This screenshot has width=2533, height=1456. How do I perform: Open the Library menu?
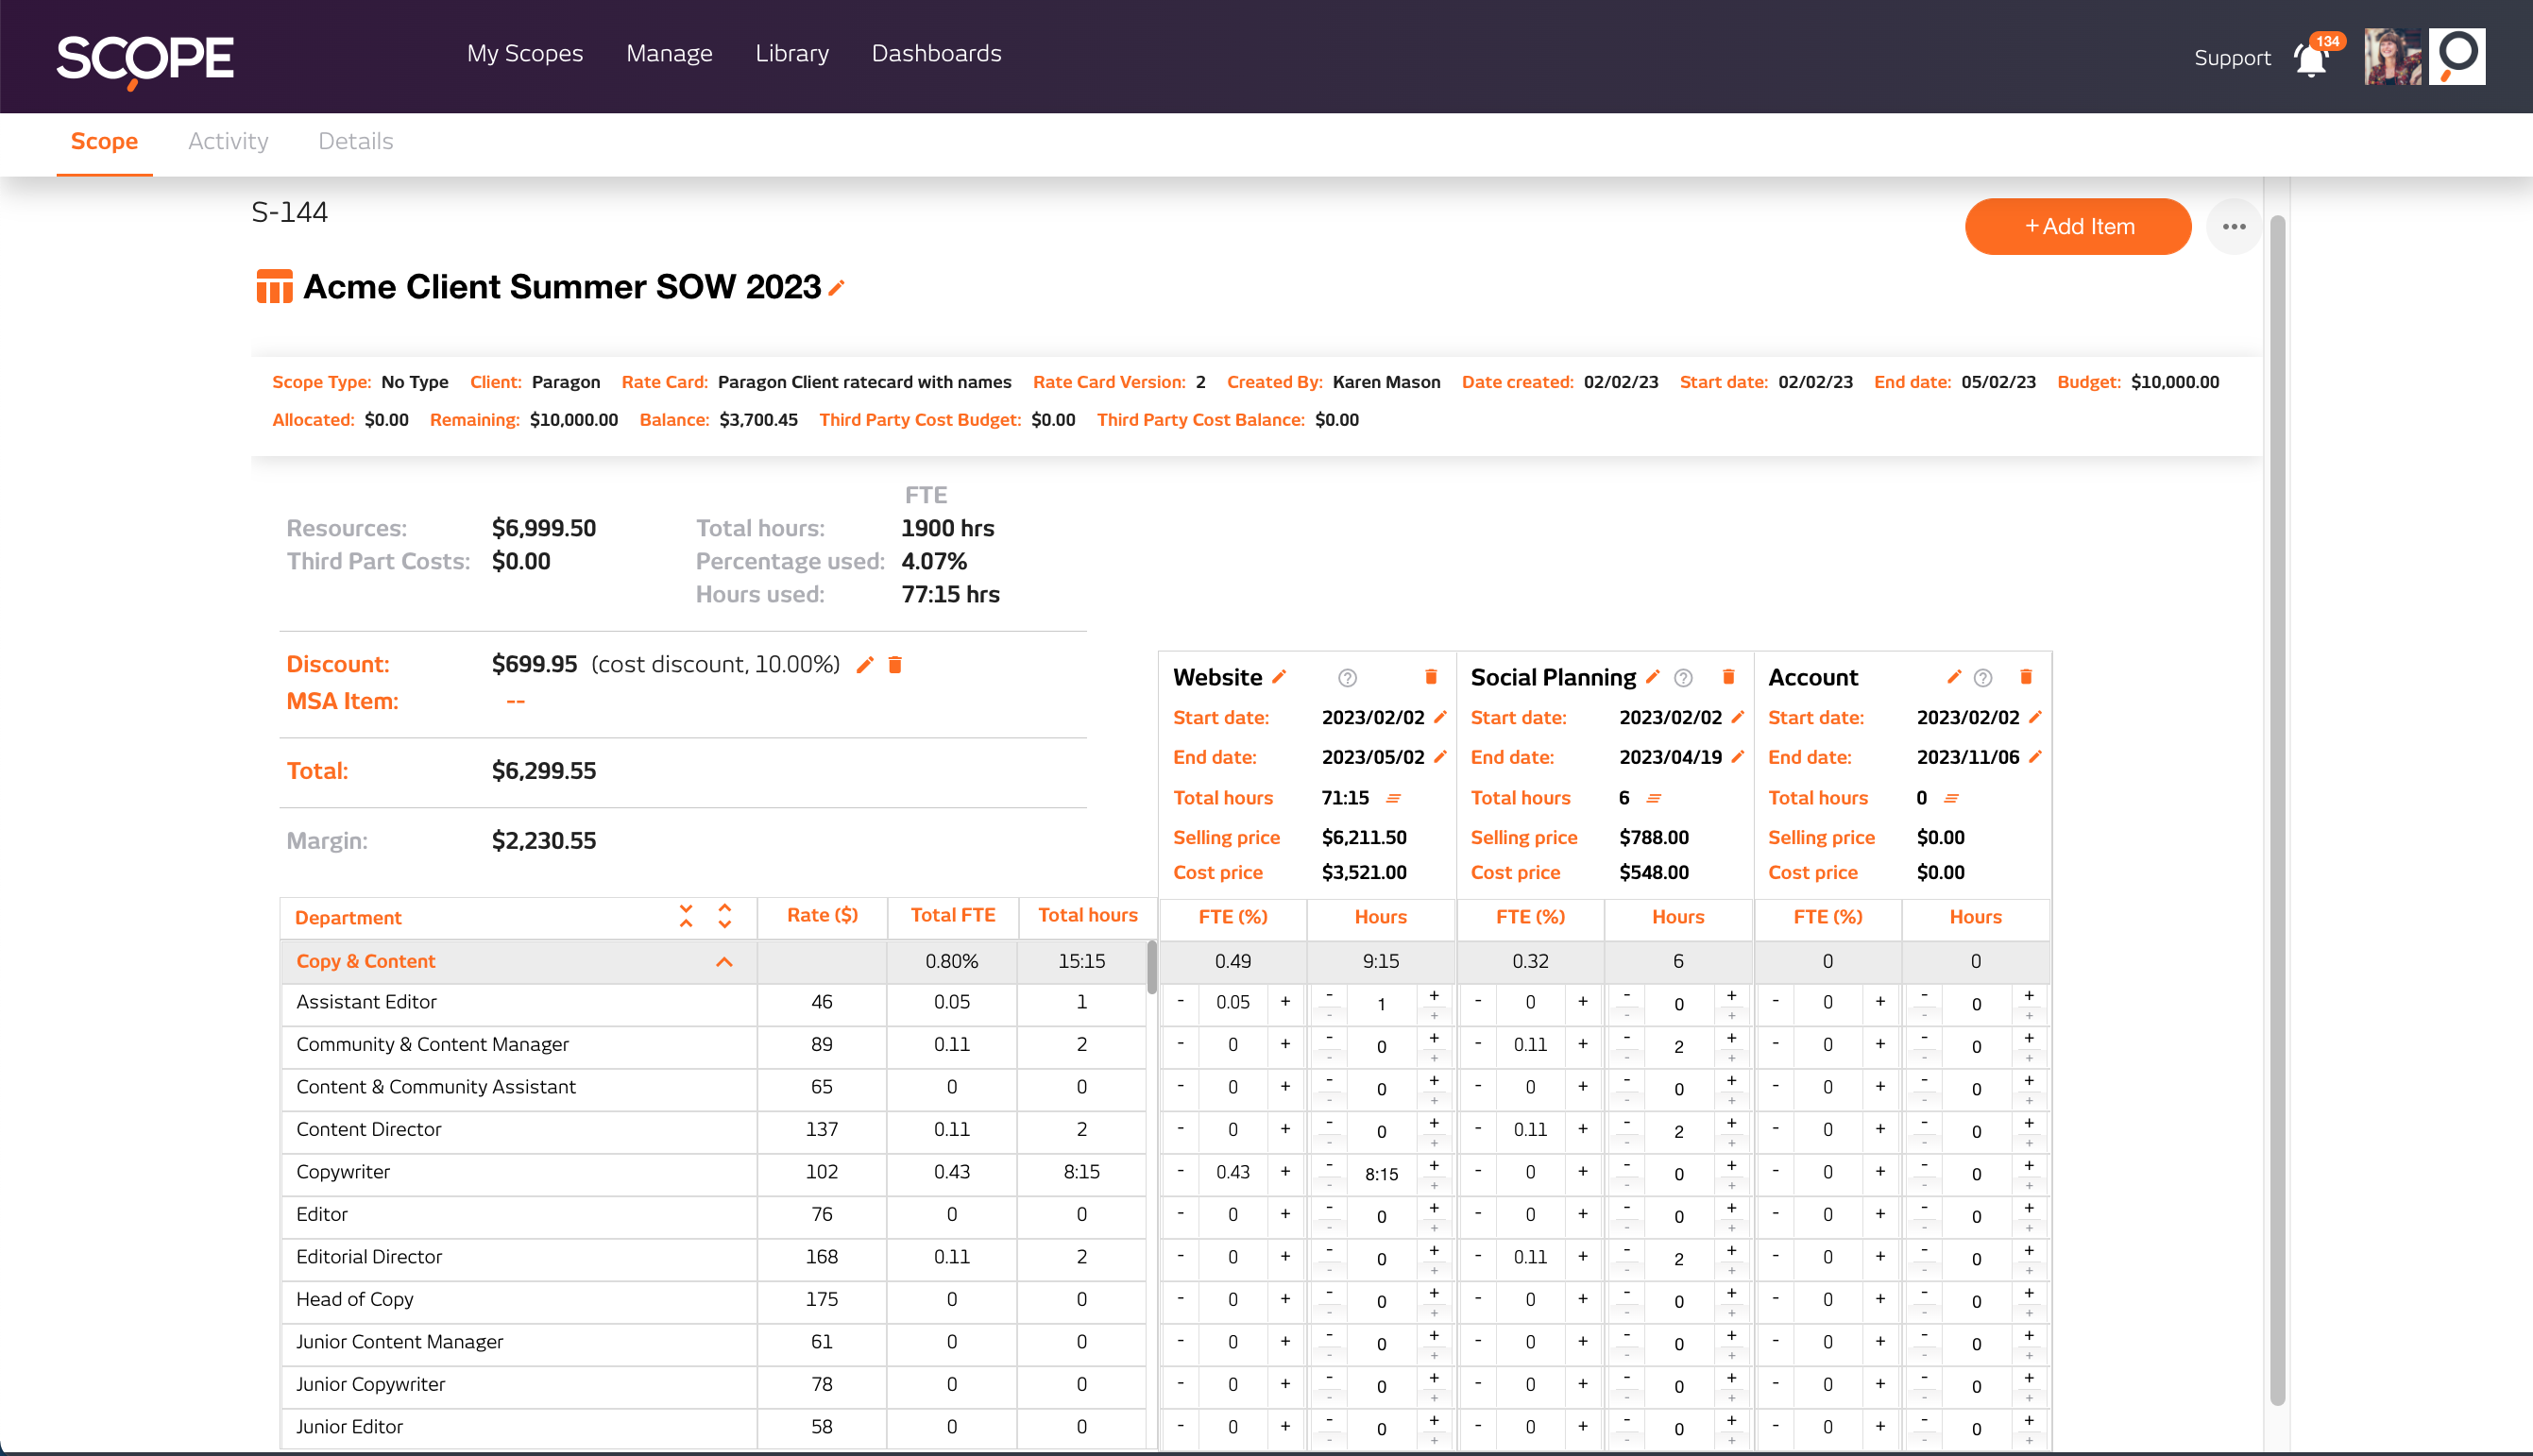point(792,54)
